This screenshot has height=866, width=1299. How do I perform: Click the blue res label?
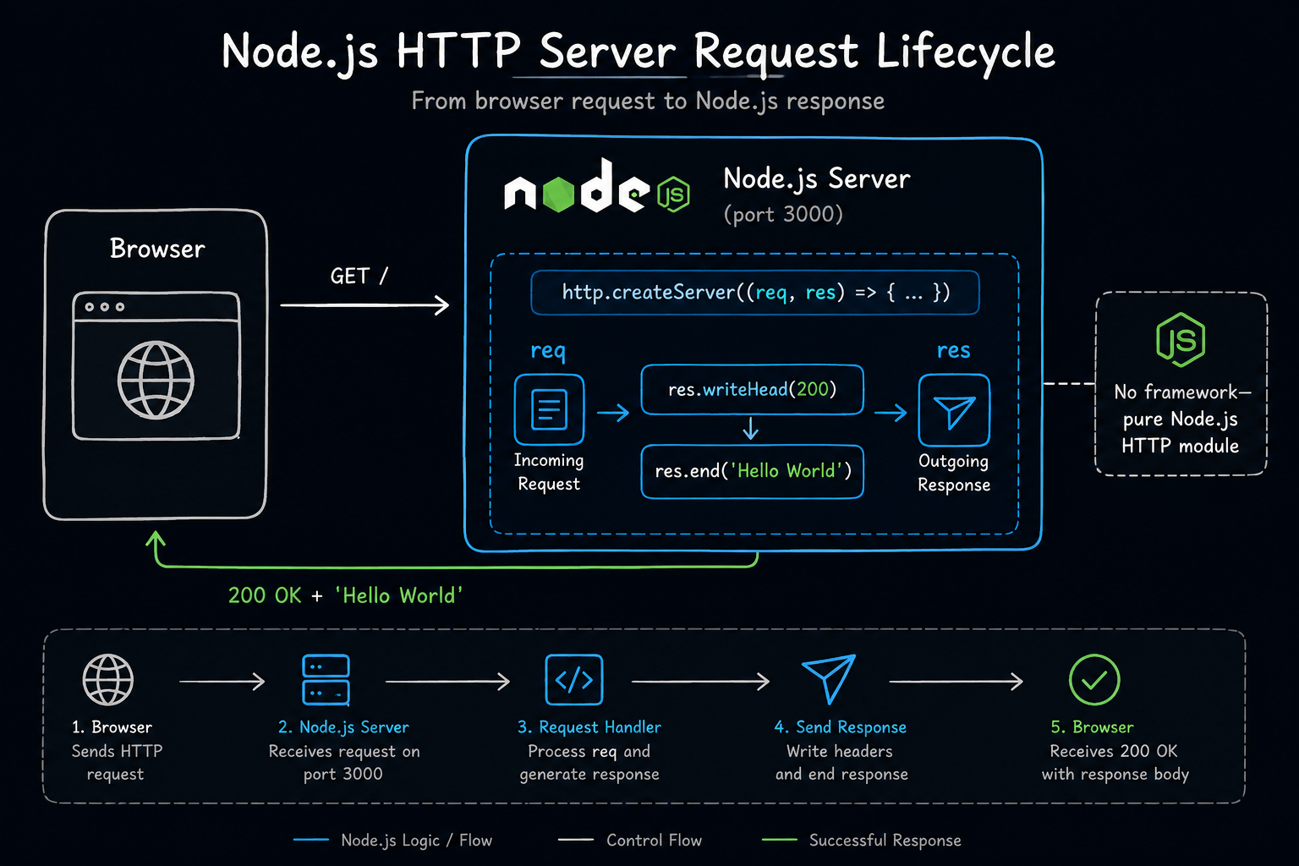coord(954,350)
